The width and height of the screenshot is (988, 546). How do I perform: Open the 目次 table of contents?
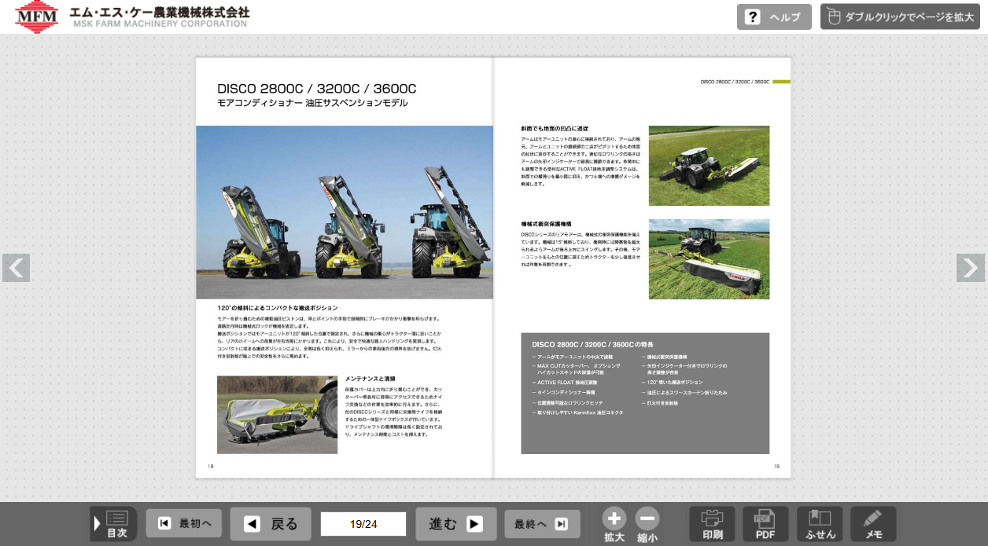tap(114, 524)
